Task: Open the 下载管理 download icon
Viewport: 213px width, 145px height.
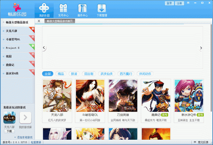Action: pos(102,8)
